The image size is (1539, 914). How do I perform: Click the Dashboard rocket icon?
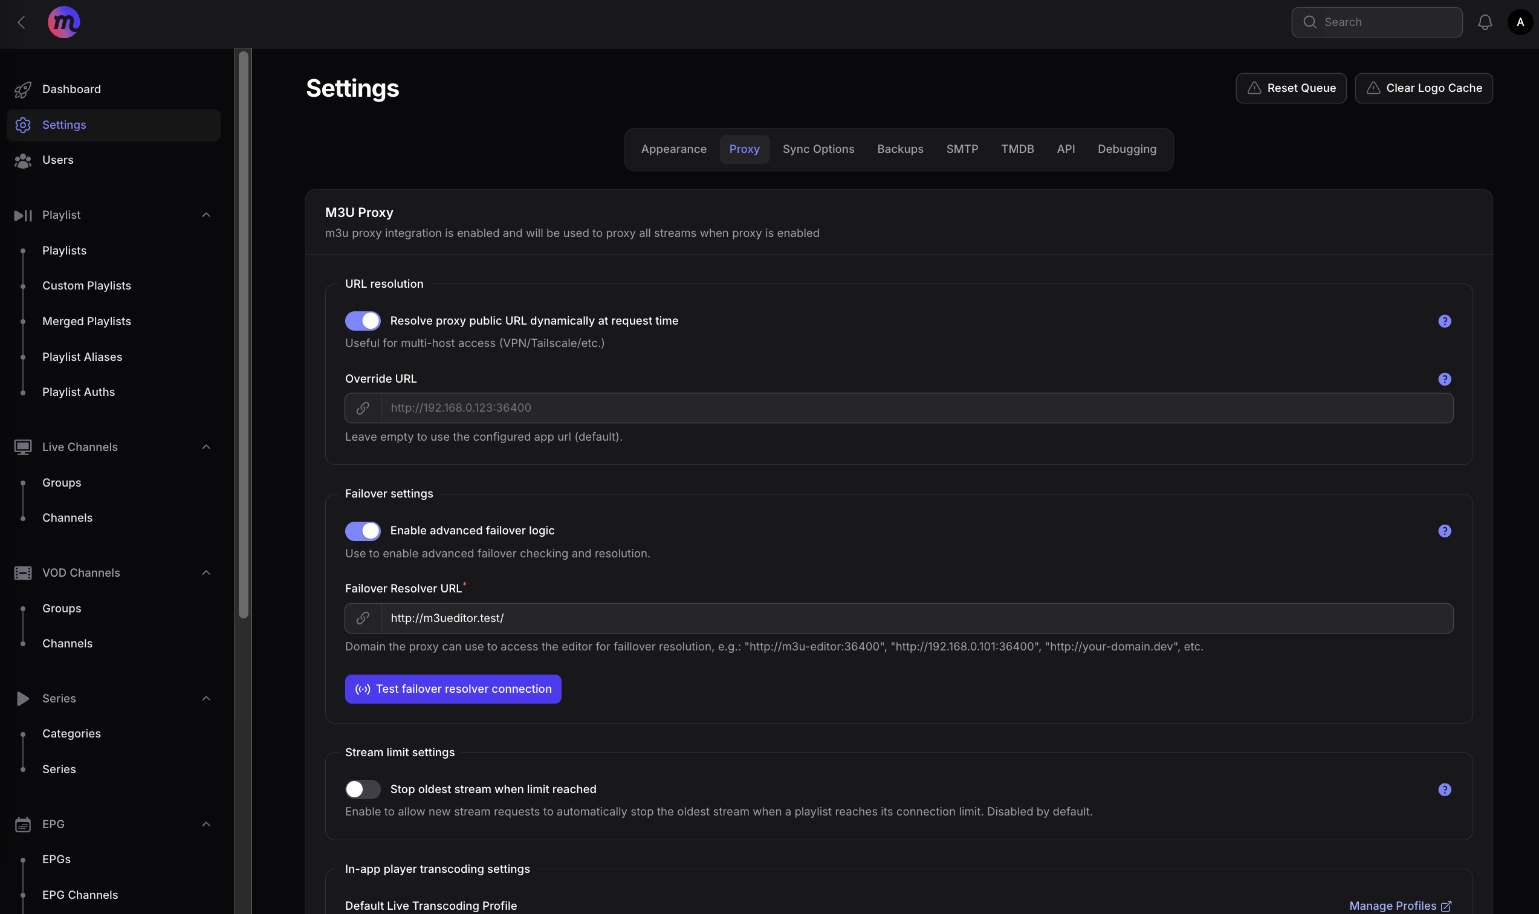coord(23,90)
